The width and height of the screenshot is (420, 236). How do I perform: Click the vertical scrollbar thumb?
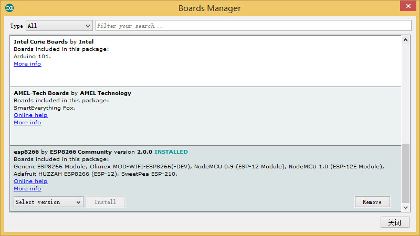(x=405, y=174)
